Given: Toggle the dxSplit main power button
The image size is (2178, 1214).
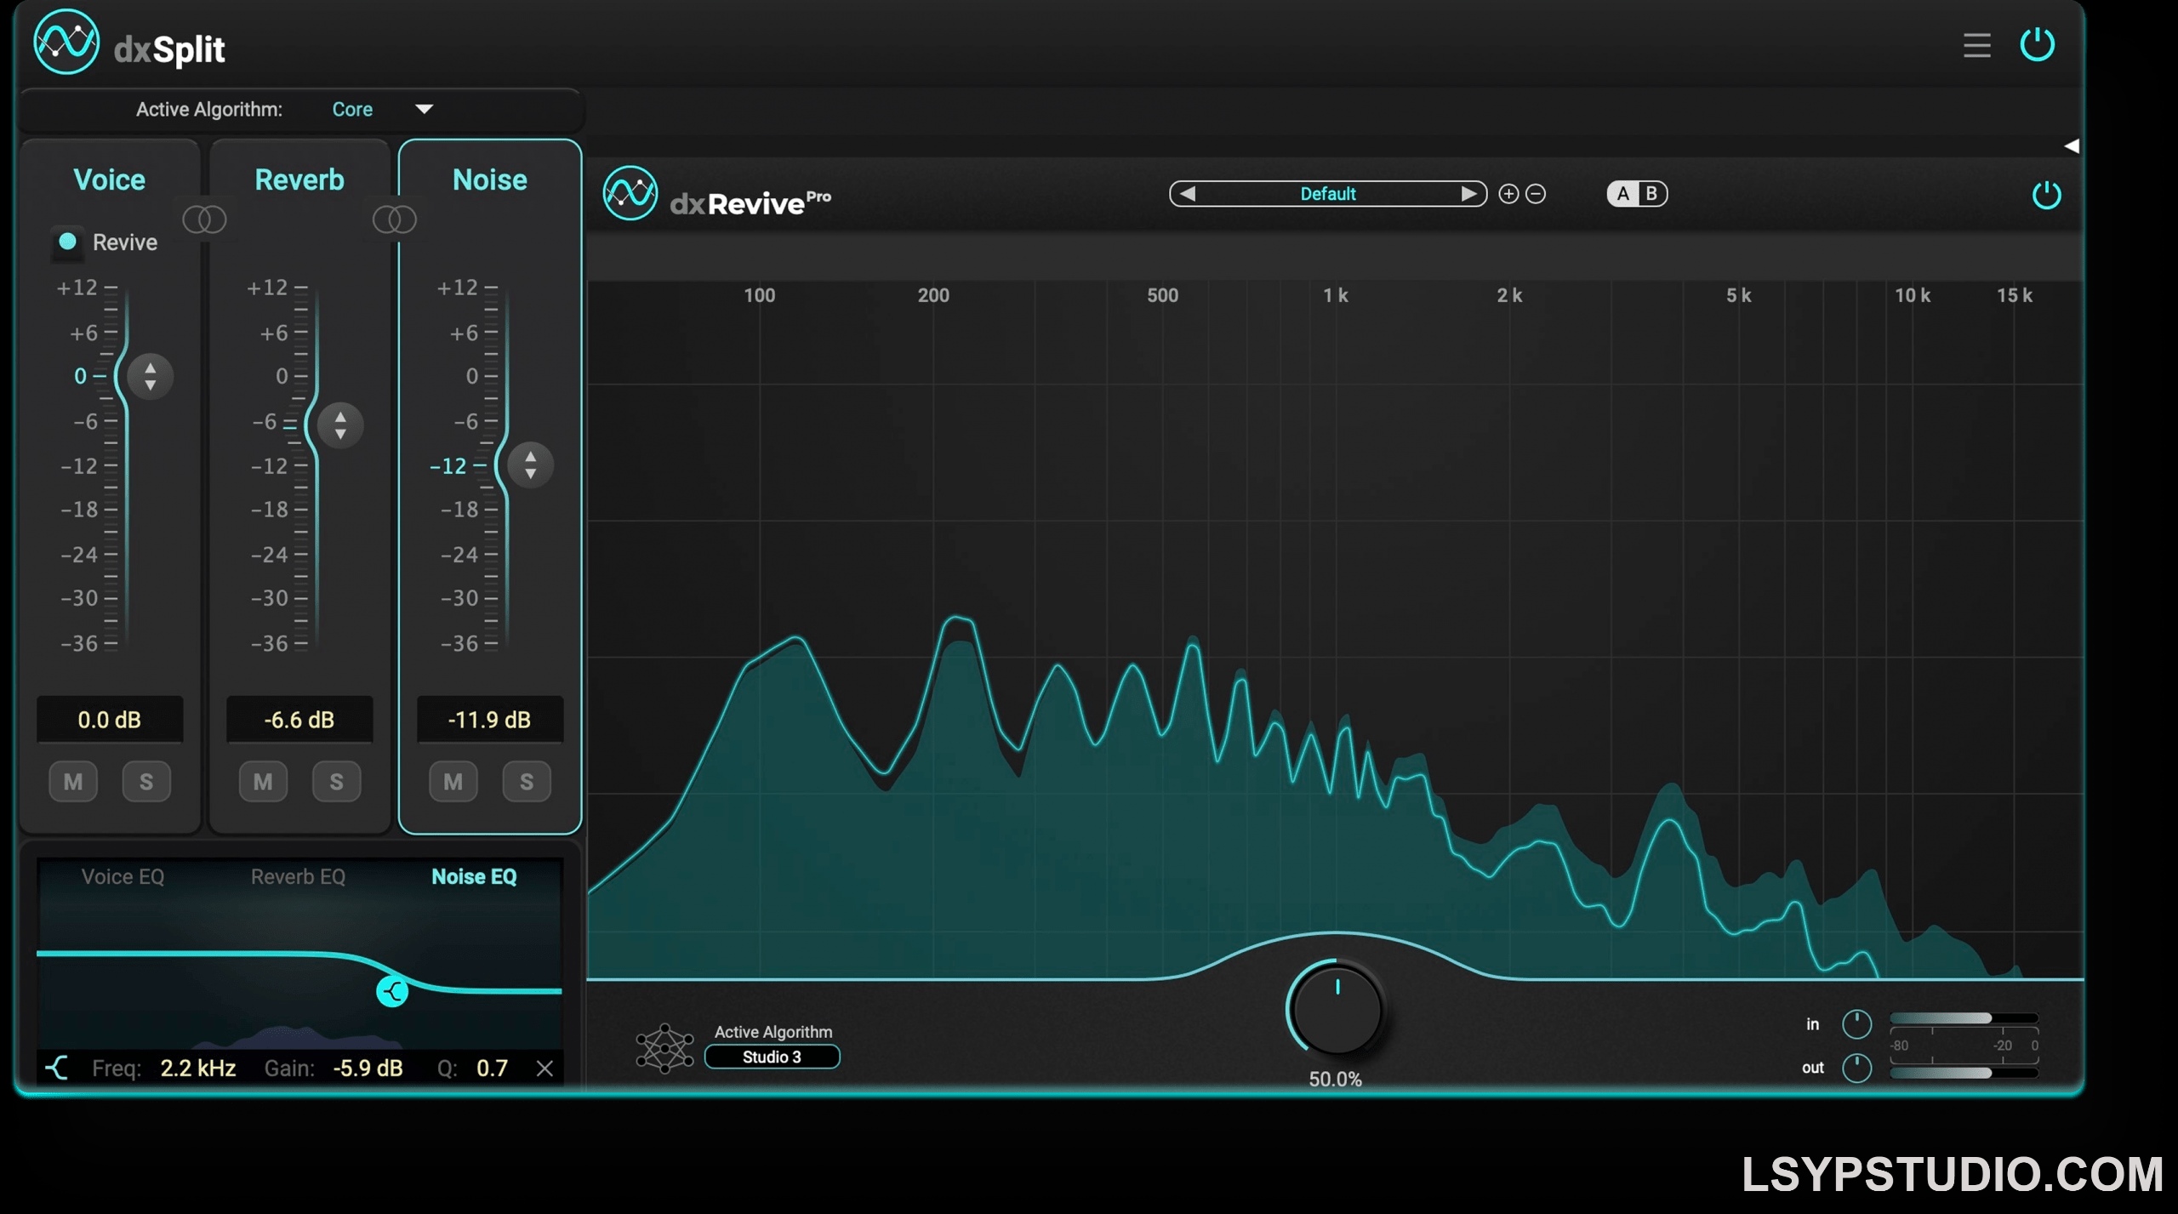Looking at the screenshot, I should (x=2037, y=45).
